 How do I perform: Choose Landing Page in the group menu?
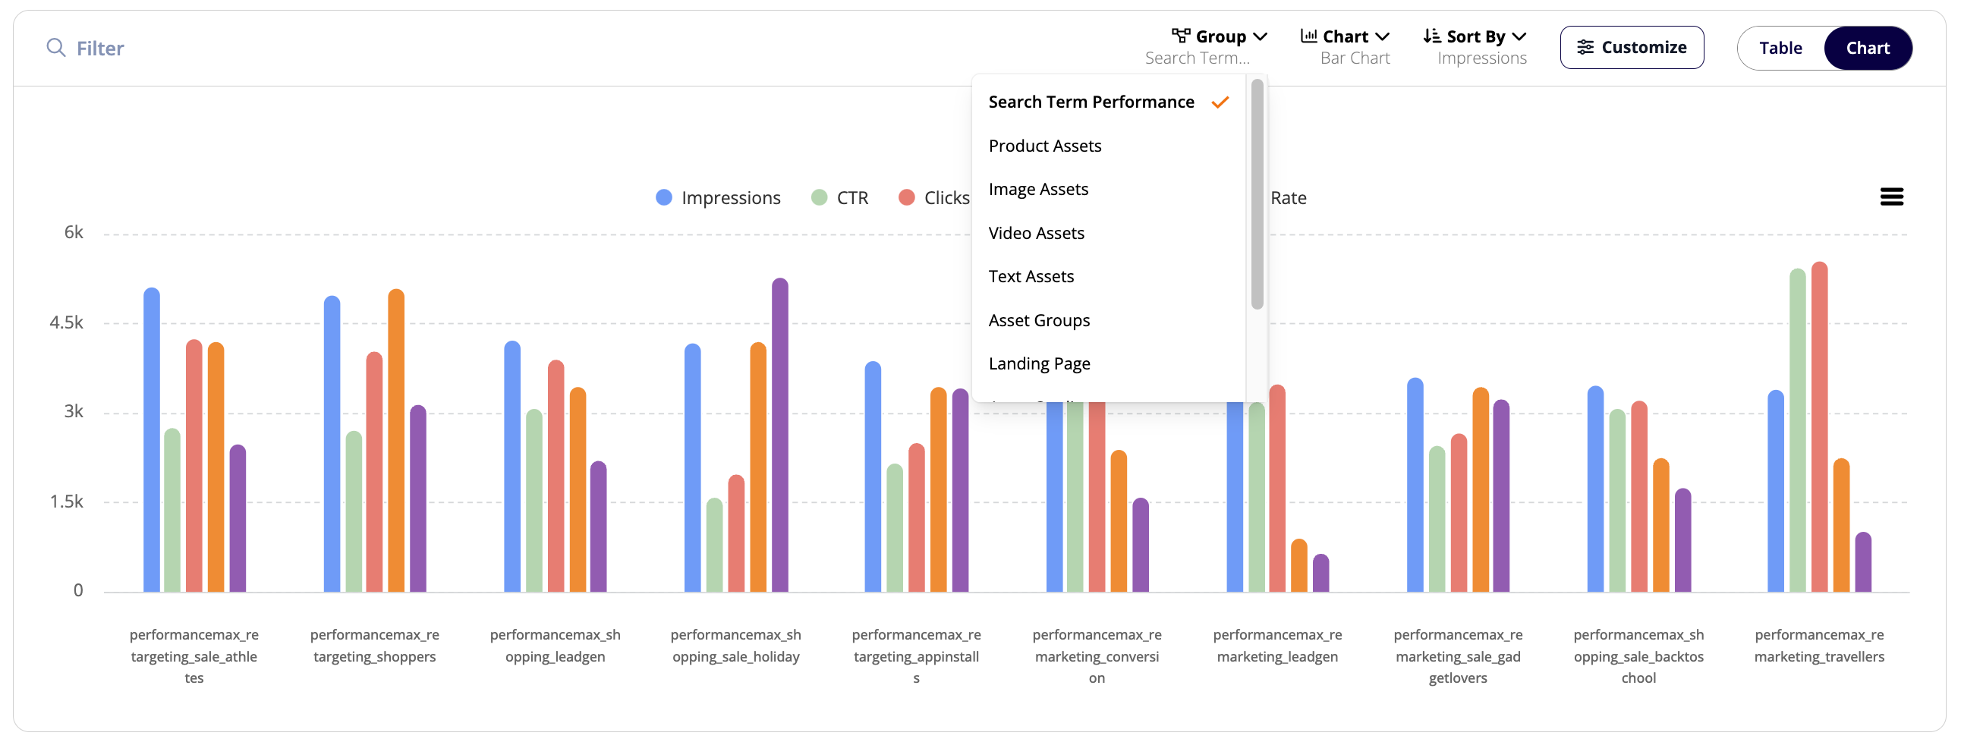[x=1109, y=363]
